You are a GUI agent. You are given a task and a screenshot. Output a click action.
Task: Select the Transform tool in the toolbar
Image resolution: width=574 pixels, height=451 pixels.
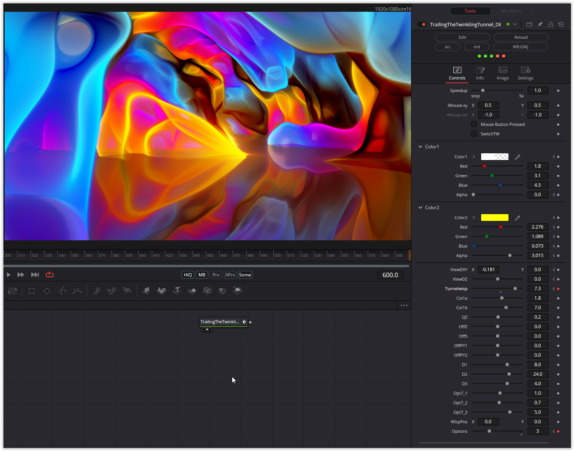[13, 291]
